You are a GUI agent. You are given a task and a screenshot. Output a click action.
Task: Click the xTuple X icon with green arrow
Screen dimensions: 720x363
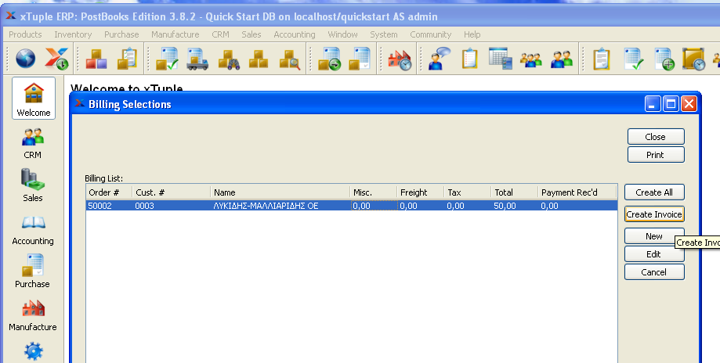pyautogui.click(x=56, y=59)
